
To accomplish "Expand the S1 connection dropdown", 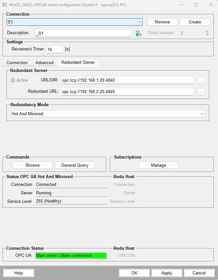I will 139,22.
